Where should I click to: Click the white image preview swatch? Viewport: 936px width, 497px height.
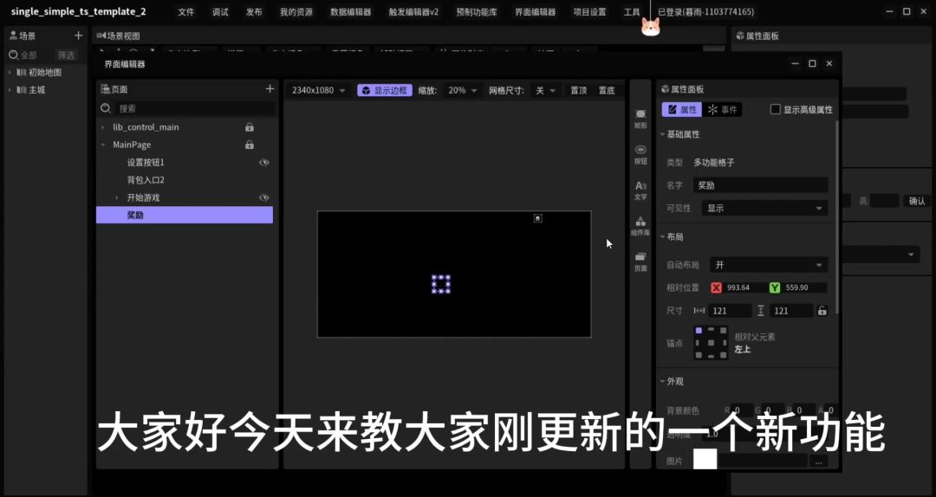[705, 460]
